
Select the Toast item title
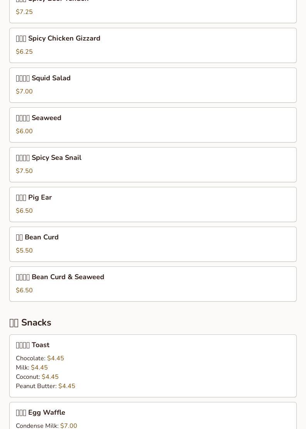33,345
